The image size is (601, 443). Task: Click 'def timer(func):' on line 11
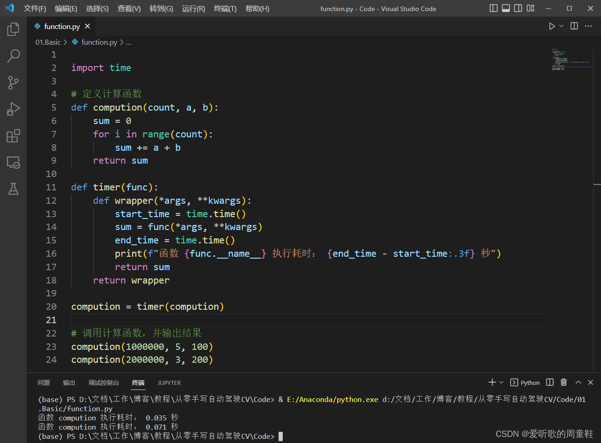pyautogui.click(x=114, y=187)
